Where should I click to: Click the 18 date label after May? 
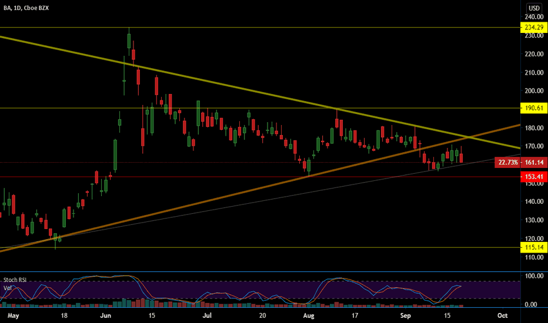[64, 316]
